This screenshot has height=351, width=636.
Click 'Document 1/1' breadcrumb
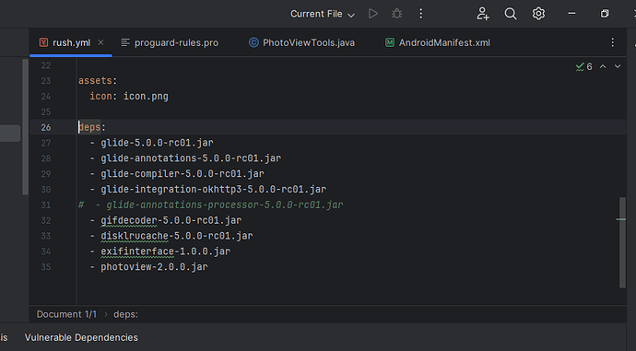click(66, 314)
